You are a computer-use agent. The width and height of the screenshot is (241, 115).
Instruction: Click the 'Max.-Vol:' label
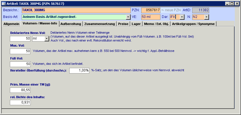pos(17,45)
